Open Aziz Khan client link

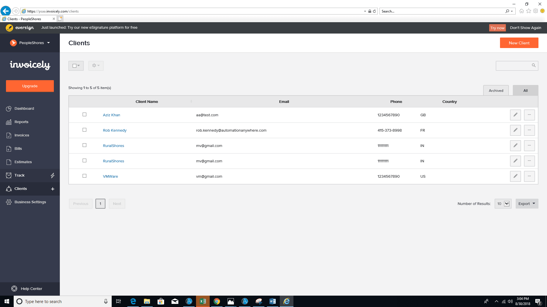tap(111, 115)
